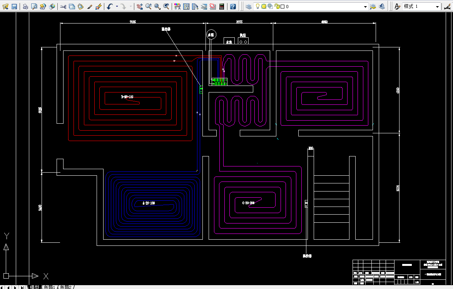Toggle layer 0 lock padlock icon

click(277, 7)
